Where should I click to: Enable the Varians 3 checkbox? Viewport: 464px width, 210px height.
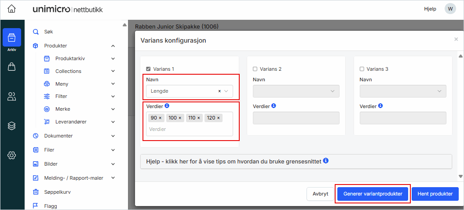(x=362, y=69)
